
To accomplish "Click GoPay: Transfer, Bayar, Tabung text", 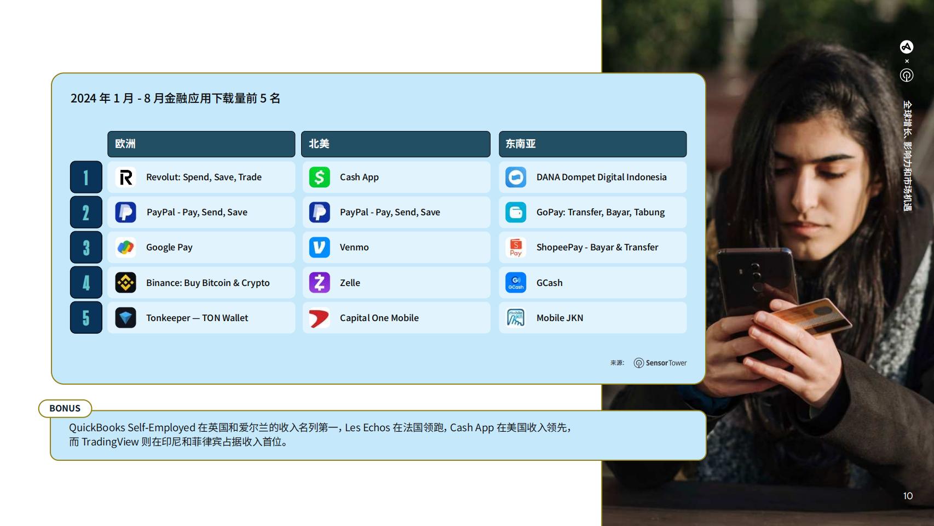I will (x=601, y=212).
